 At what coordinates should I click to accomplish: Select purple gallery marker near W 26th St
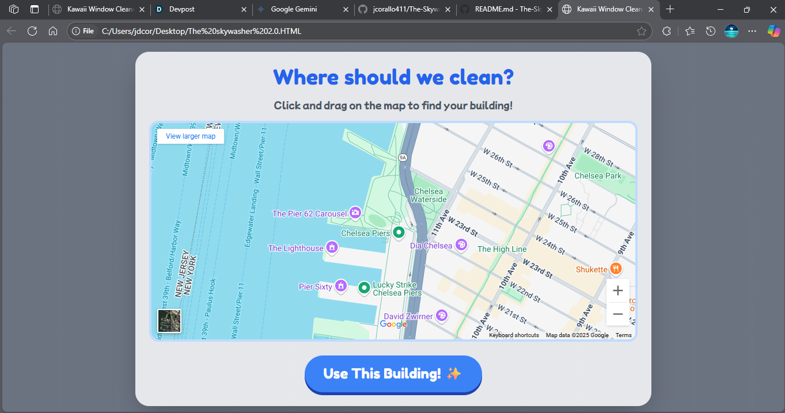[x=549, y=146]
